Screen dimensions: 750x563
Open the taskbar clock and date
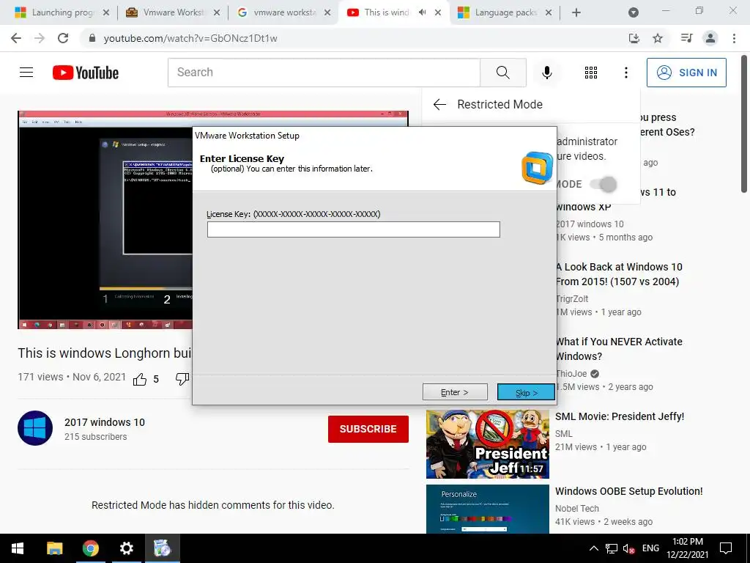tap(687, 548)
